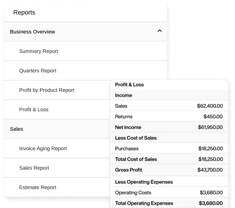
Task: Click the Operating Costs $3,680.00 amount
Action: tap(211, 193)
